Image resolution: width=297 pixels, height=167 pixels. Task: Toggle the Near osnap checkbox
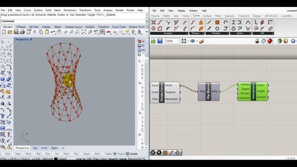(x=13, y=154)
